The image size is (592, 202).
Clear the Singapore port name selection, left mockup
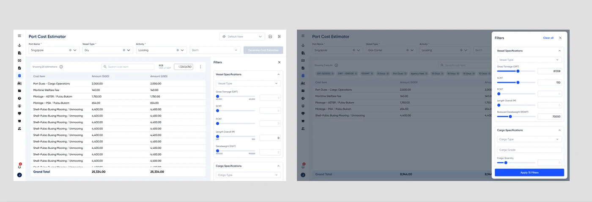click(x=70, y=50)
